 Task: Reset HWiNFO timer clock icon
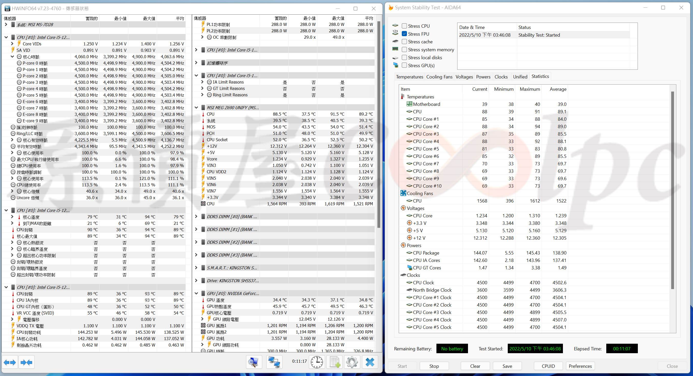pos(317,362)
